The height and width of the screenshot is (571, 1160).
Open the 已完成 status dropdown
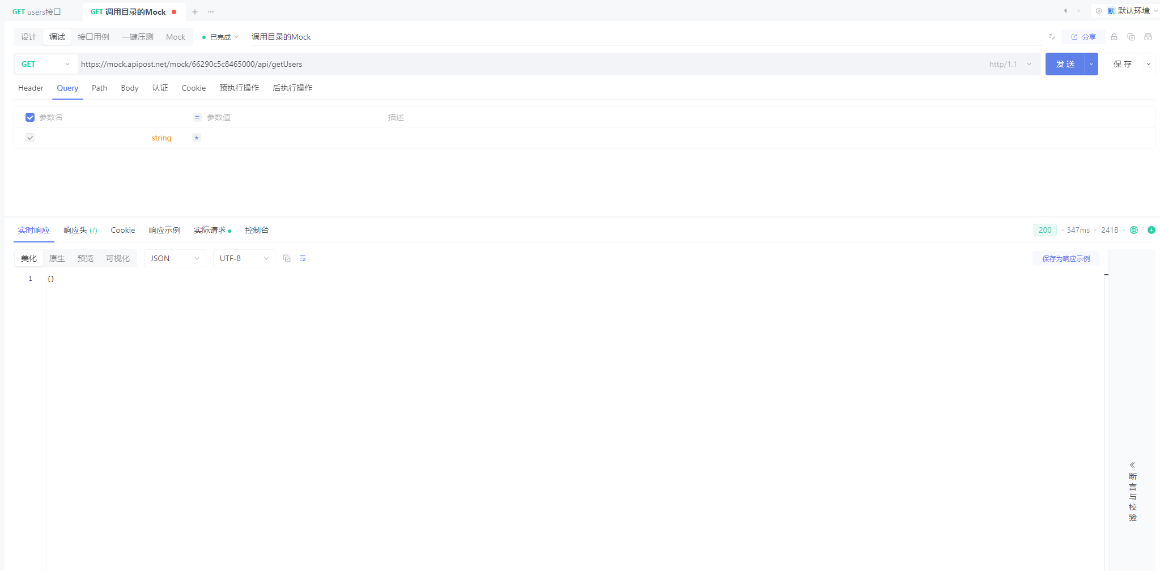(220, 37)
